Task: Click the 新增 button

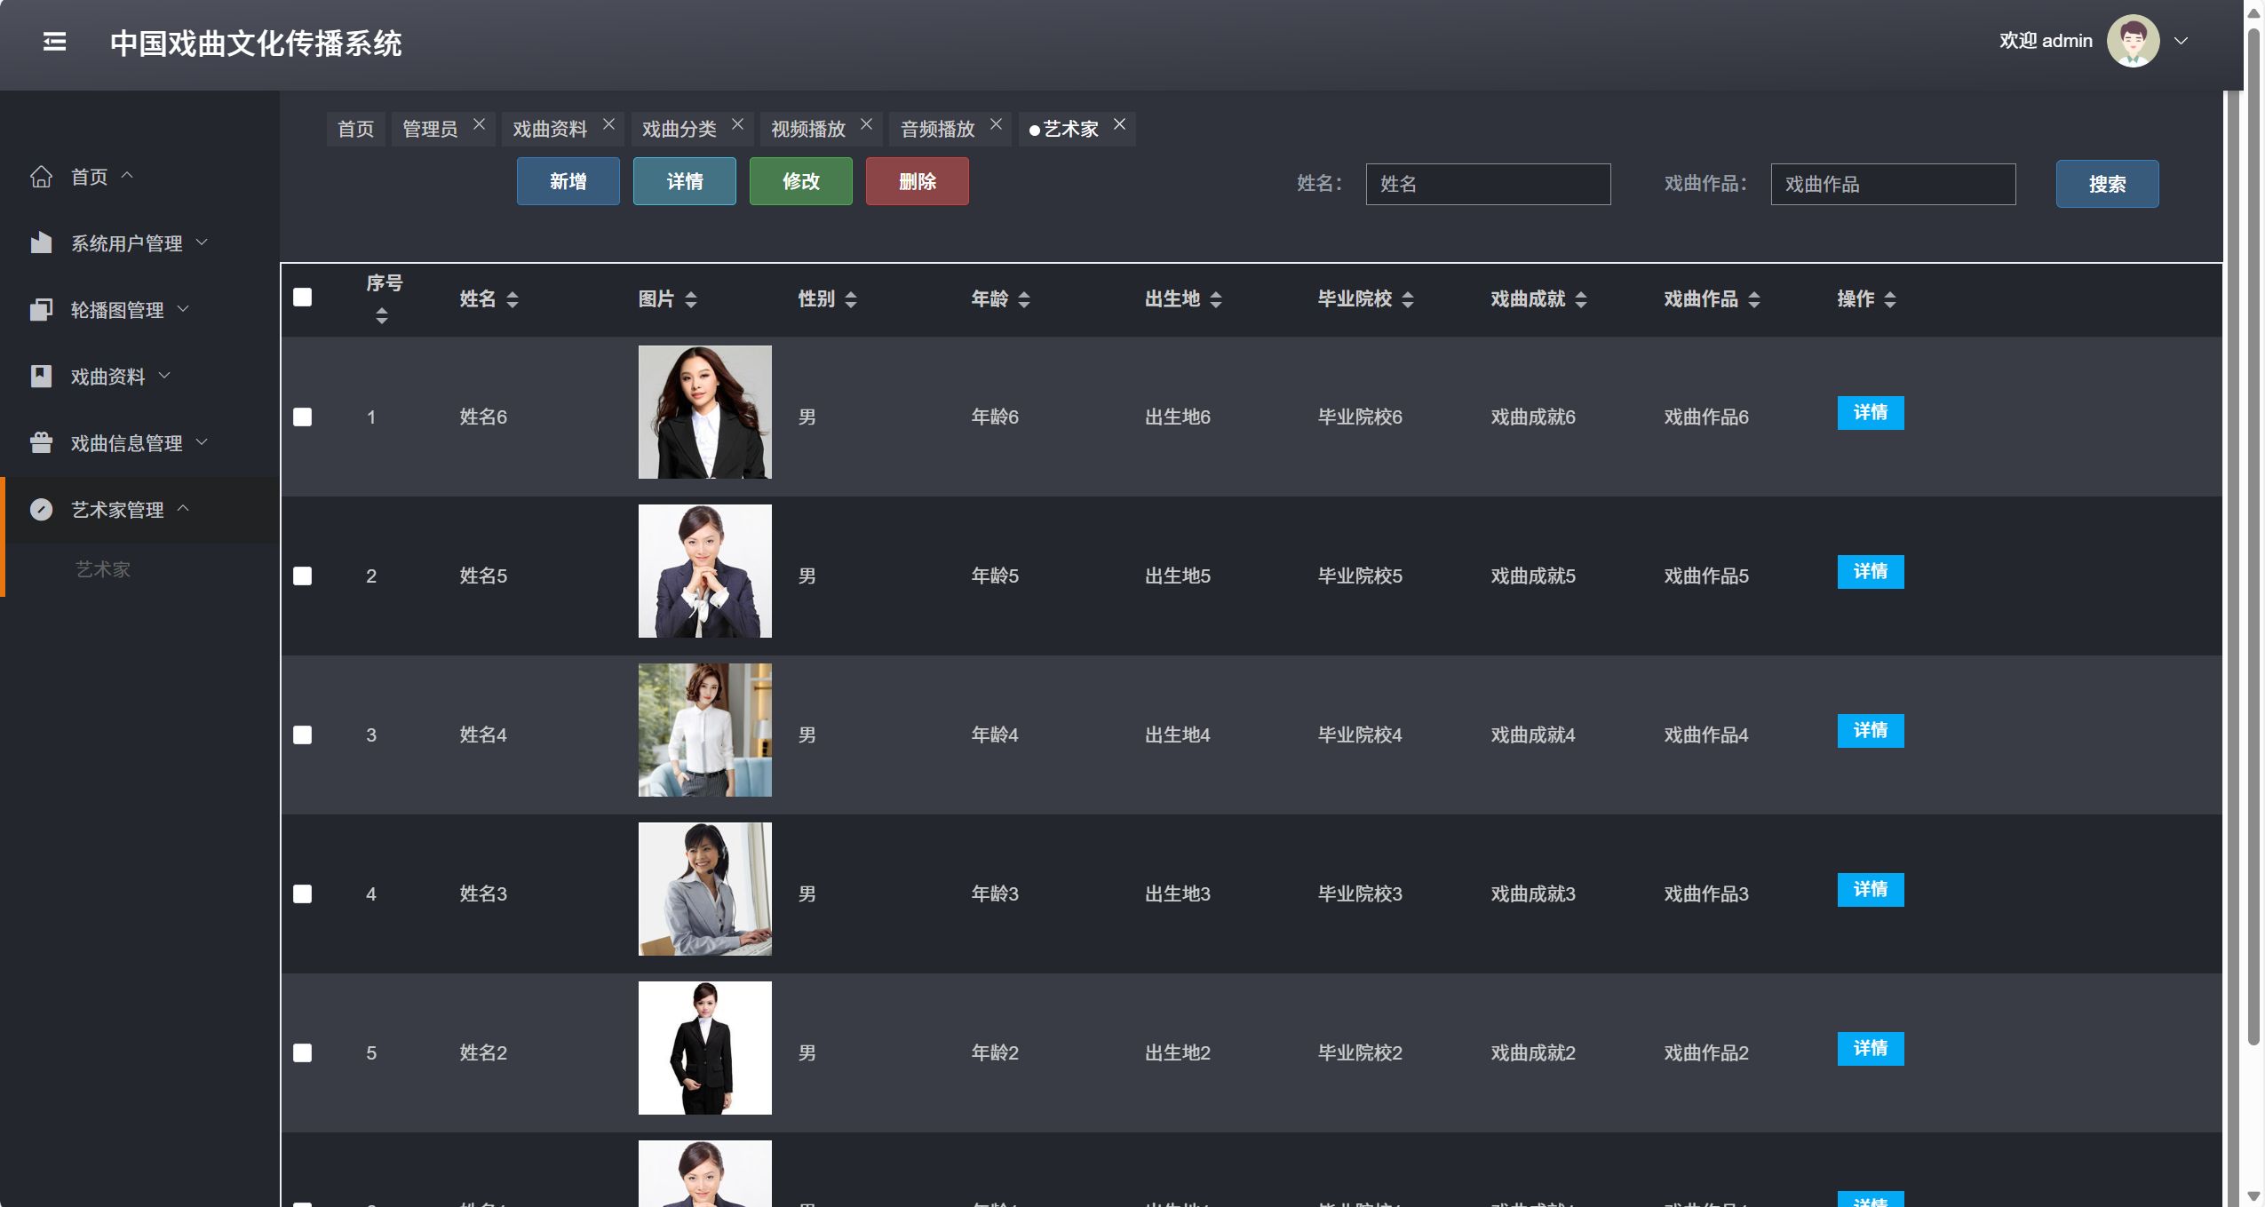Action: (568, 181)
